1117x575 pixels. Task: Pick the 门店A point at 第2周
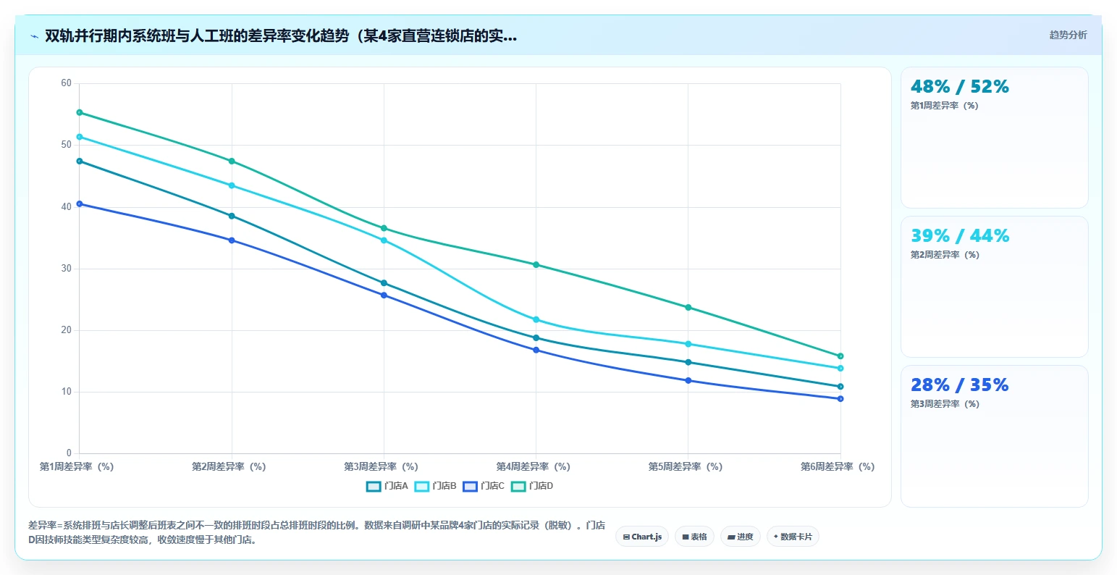[x=232, y=216]
